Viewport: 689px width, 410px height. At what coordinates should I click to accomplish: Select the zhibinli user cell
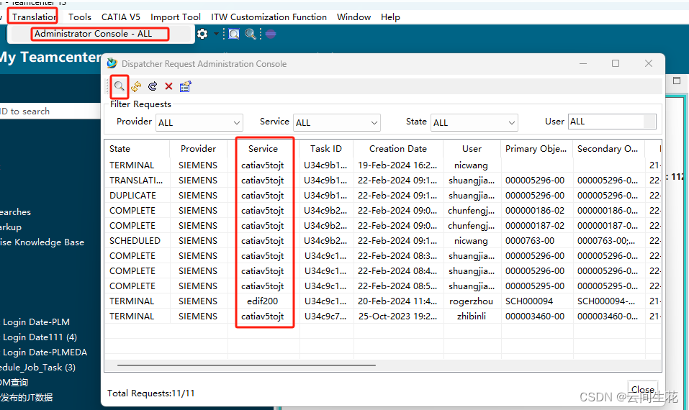point(472,316)
